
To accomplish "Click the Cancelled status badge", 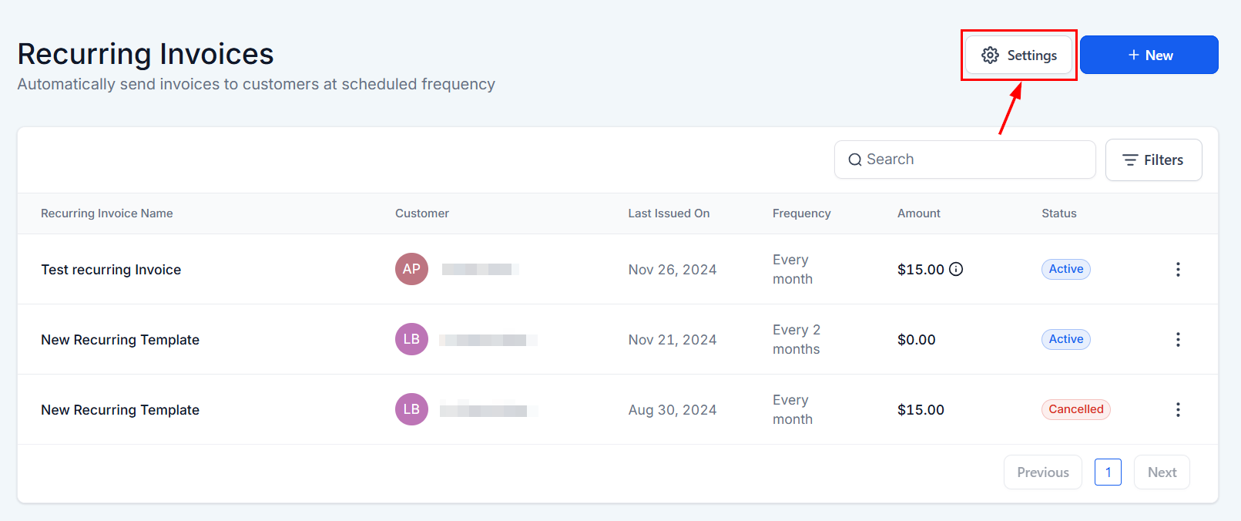I will [x=1075, y=409].
